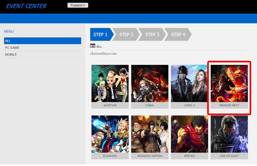
Task: Select the Audition game thumbnail
Action: tap(110, 83)
